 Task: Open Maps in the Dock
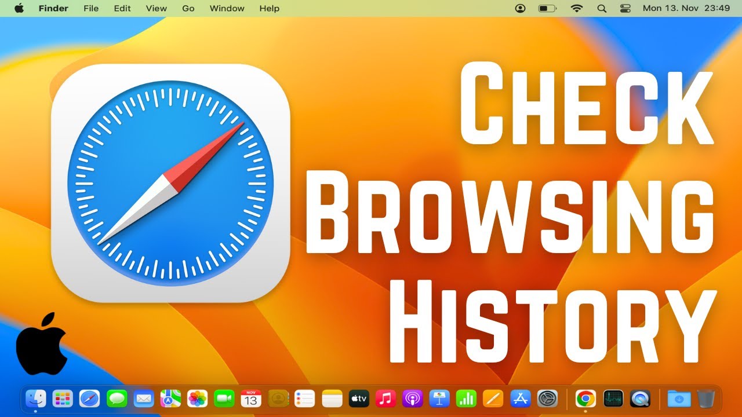click(170, 398)
